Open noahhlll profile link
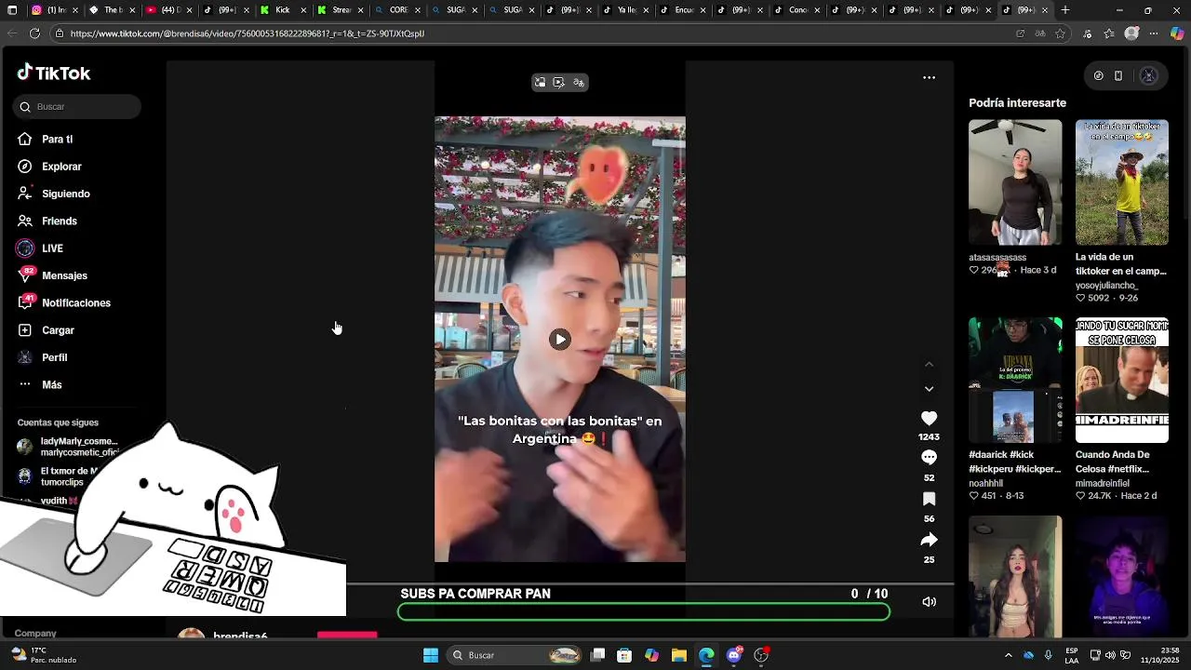The image size is (1191, 670). (x=985, y=484)
